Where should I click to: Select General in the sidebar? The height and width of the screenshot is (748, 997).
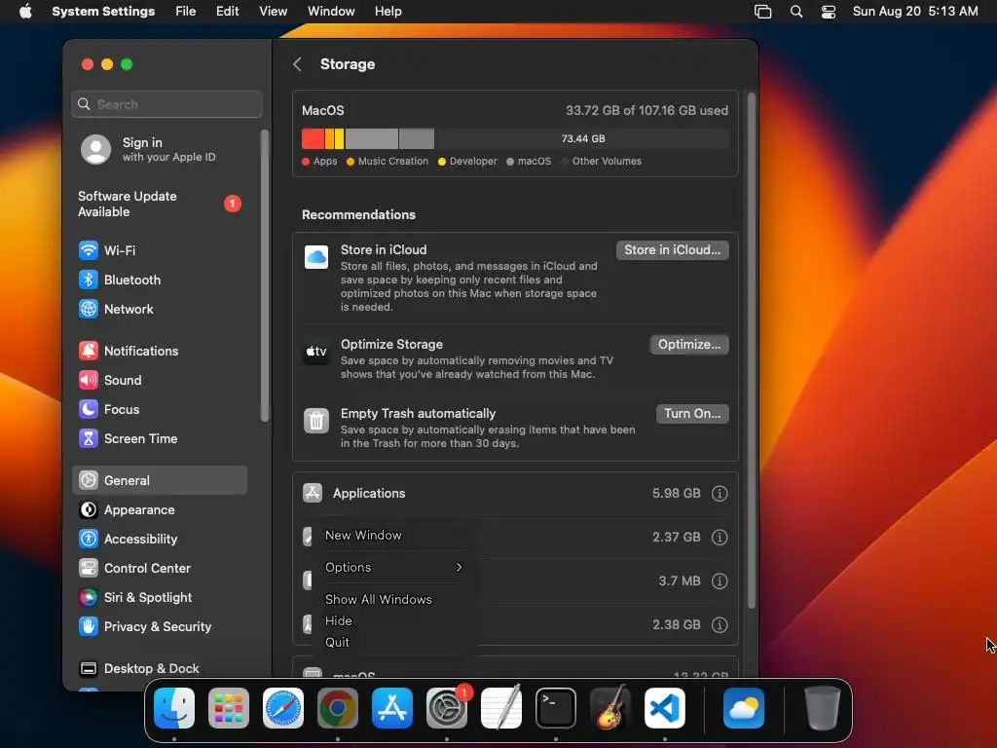tap(159, 480)
